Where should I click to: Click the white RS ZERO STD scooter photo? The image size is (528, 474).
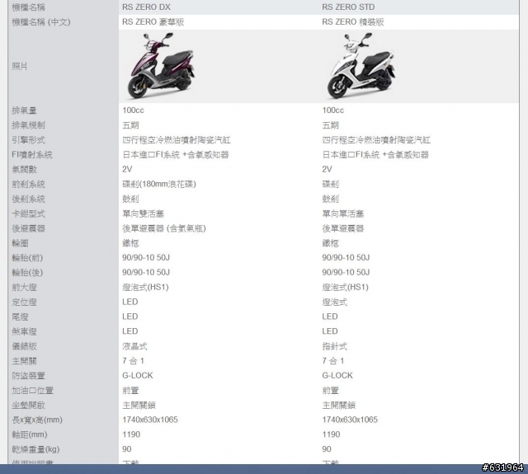[361, 66]
